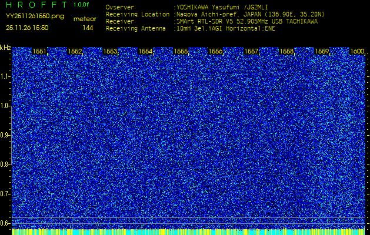370x235 pixels.
Task: Select the file name YY2511261550.png
Action: click(35, 16)
